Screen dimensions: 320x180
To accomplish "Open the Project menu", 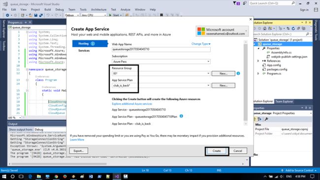I will point(35,9).
